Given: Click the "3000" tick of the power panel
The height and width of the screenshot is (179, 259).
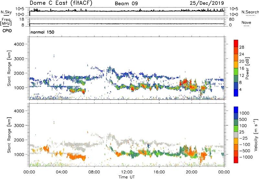Looking at the screenshot, I should point(19,59).
